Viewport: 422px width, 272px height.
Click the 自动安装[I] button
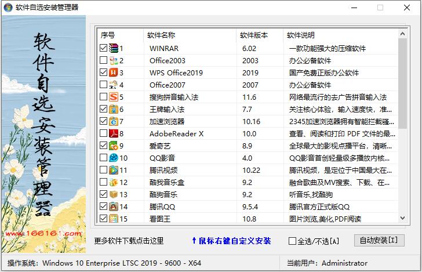[379, 240]
